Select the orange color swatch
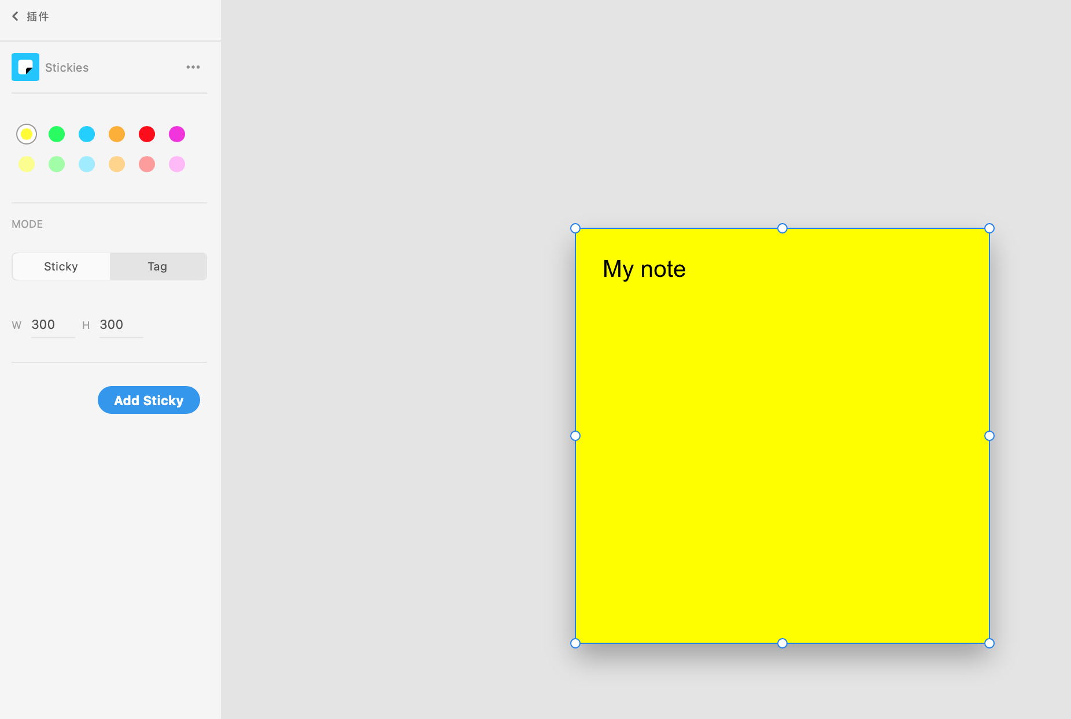 117,134
